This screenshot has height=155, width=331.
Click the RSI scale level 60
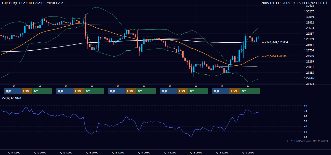306,116
